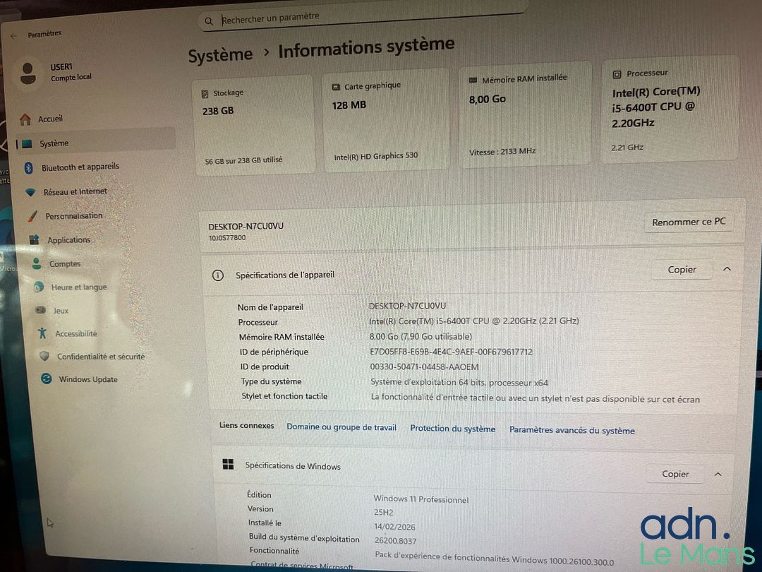Click Système in the breadcrumb
Screen dimensions: 762x572
[220, 54]
